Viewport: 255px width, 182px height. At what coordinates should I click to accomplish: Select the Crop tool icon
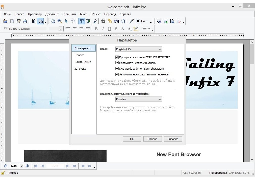(x=103, y=21)
